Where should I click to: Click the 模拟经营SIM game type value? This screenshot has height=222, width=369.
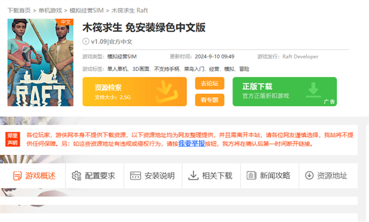click(122, 57)
